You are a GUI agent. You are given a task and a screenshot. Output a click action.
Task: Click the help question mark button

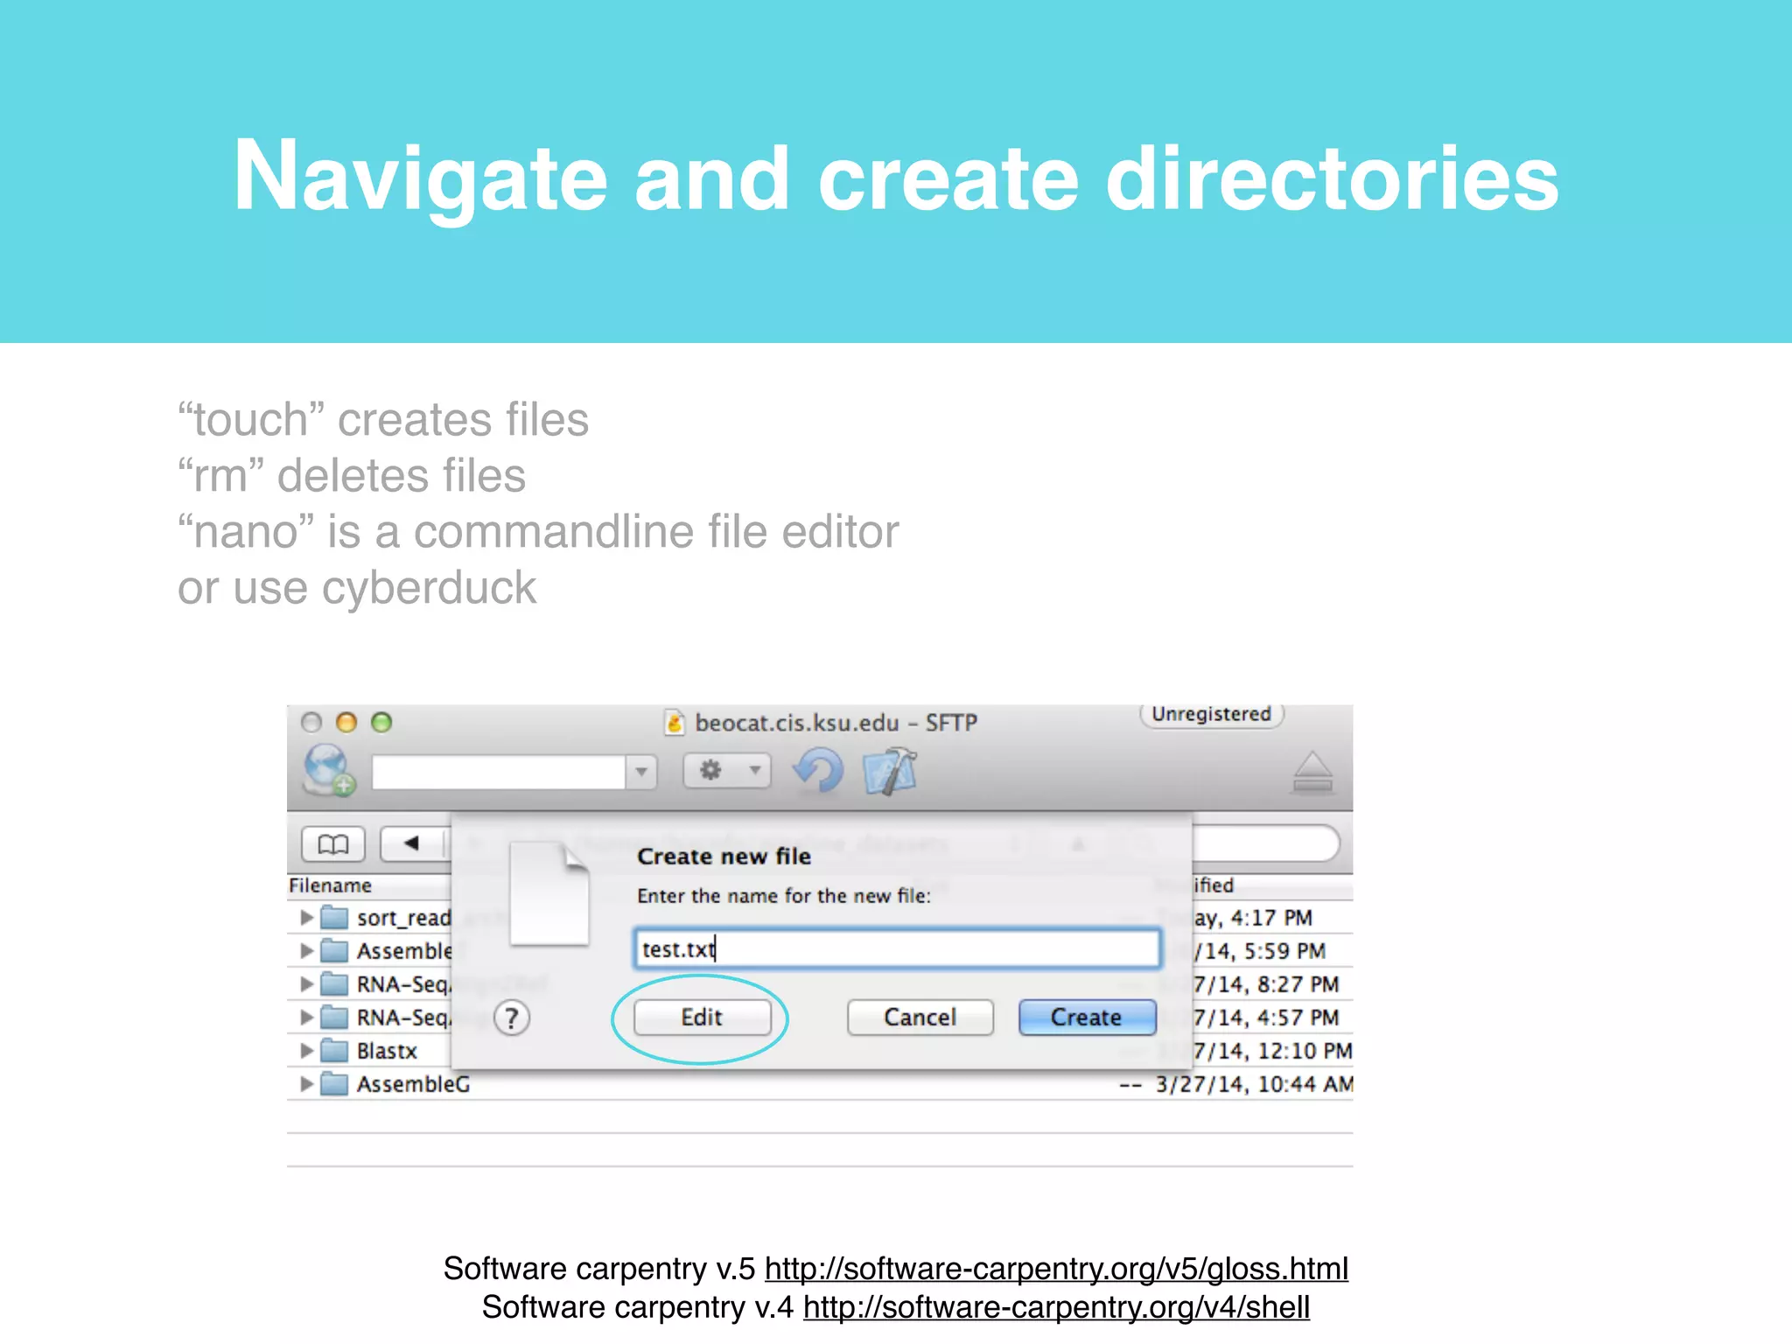tap(512, 1018)
